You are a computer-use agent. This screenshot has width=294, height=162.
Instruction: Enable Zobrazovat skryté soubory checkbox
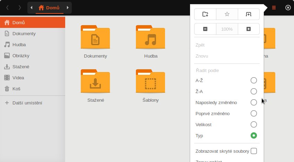tap(254, 151)
